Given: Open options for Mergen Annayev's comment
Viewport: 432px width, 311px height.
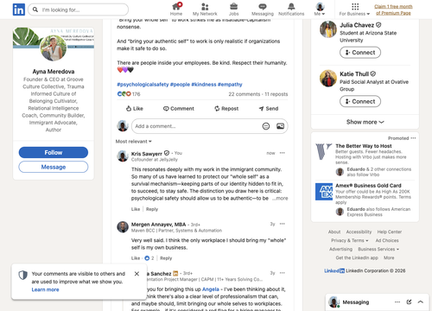Looking at the screenshot, I should [x=283, y=224].
